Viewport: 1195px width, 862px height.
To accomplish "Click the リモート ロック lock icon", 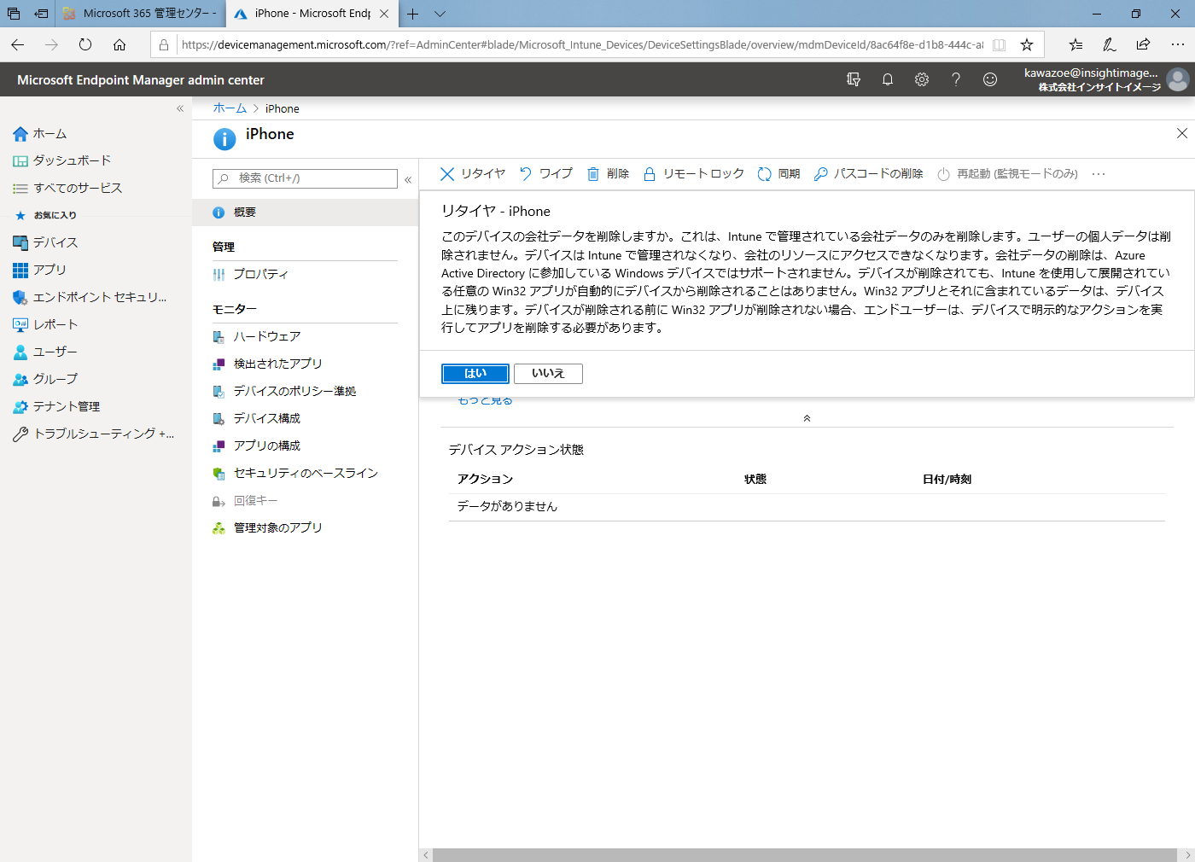I will (x=650, y=174).
